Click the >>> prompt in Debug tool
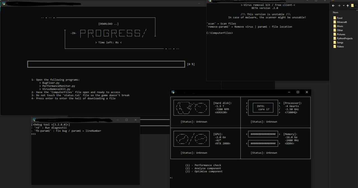 (x=34, y=134)
